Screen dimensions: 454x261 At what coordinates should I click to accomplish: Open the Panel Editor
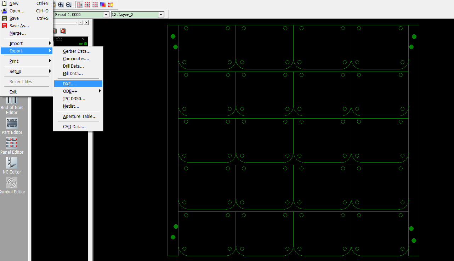(x=12, y=146)
